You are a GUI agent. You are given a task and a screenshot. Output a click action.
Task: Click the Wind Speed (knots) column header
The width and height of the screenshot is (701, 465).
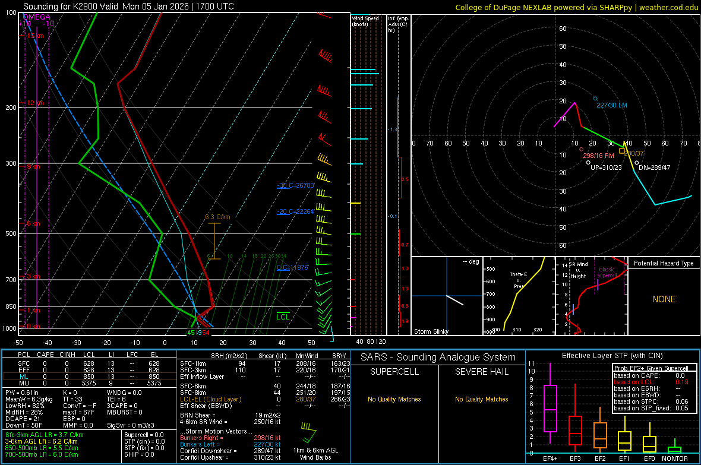click(x=365, y=21)
